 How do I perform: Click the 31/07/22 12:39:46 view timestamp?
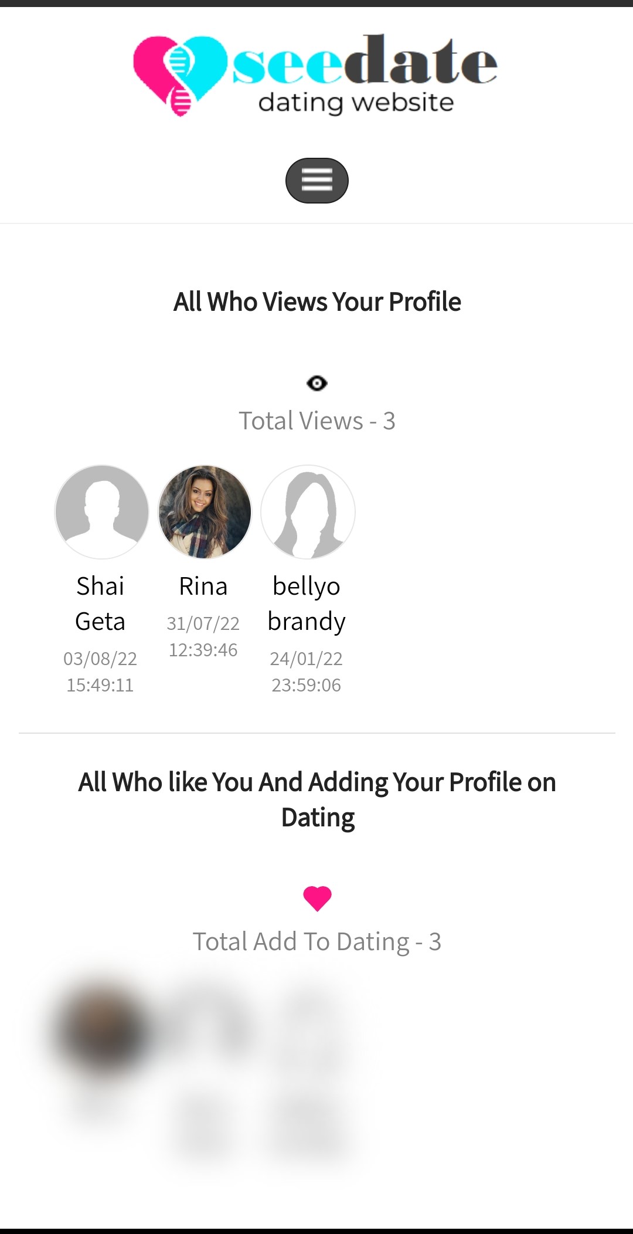tap(203, 636)
